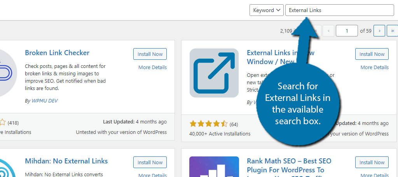398x177 pixels.
Task: Install the Mihdan: No External Links plugin
Action: click(150, 162)
